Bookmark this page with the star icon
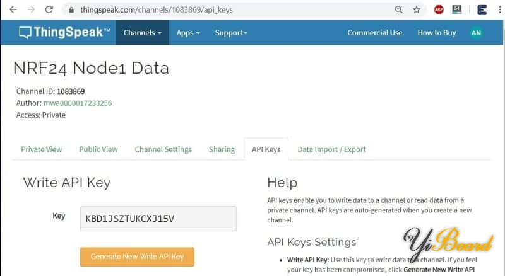This screenshot has height=276, width=505. 417,9
